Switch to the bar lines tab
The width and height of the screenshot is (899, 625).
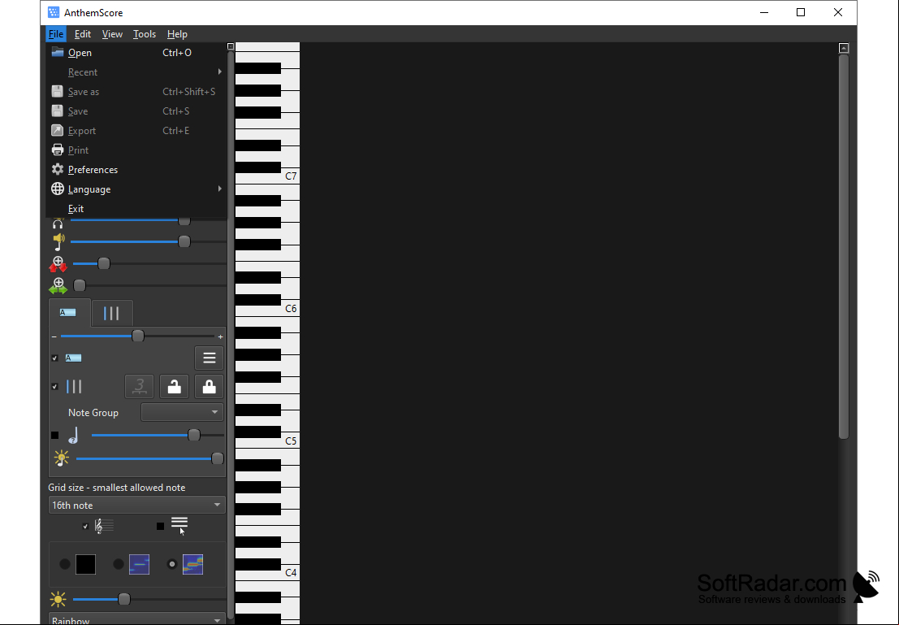click(112, 314)
